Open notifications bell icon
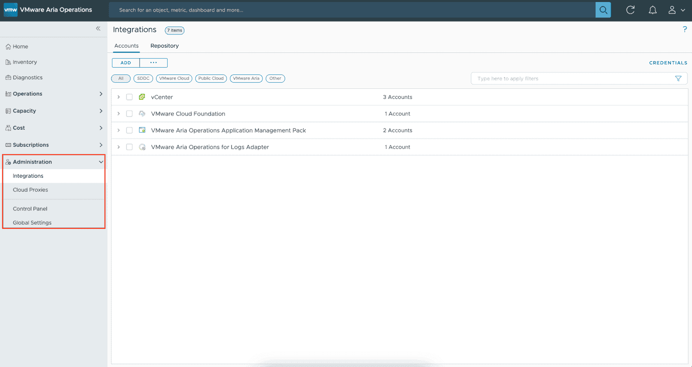The image size is (692, 367). pyautogui.click(x=652, y=10)
